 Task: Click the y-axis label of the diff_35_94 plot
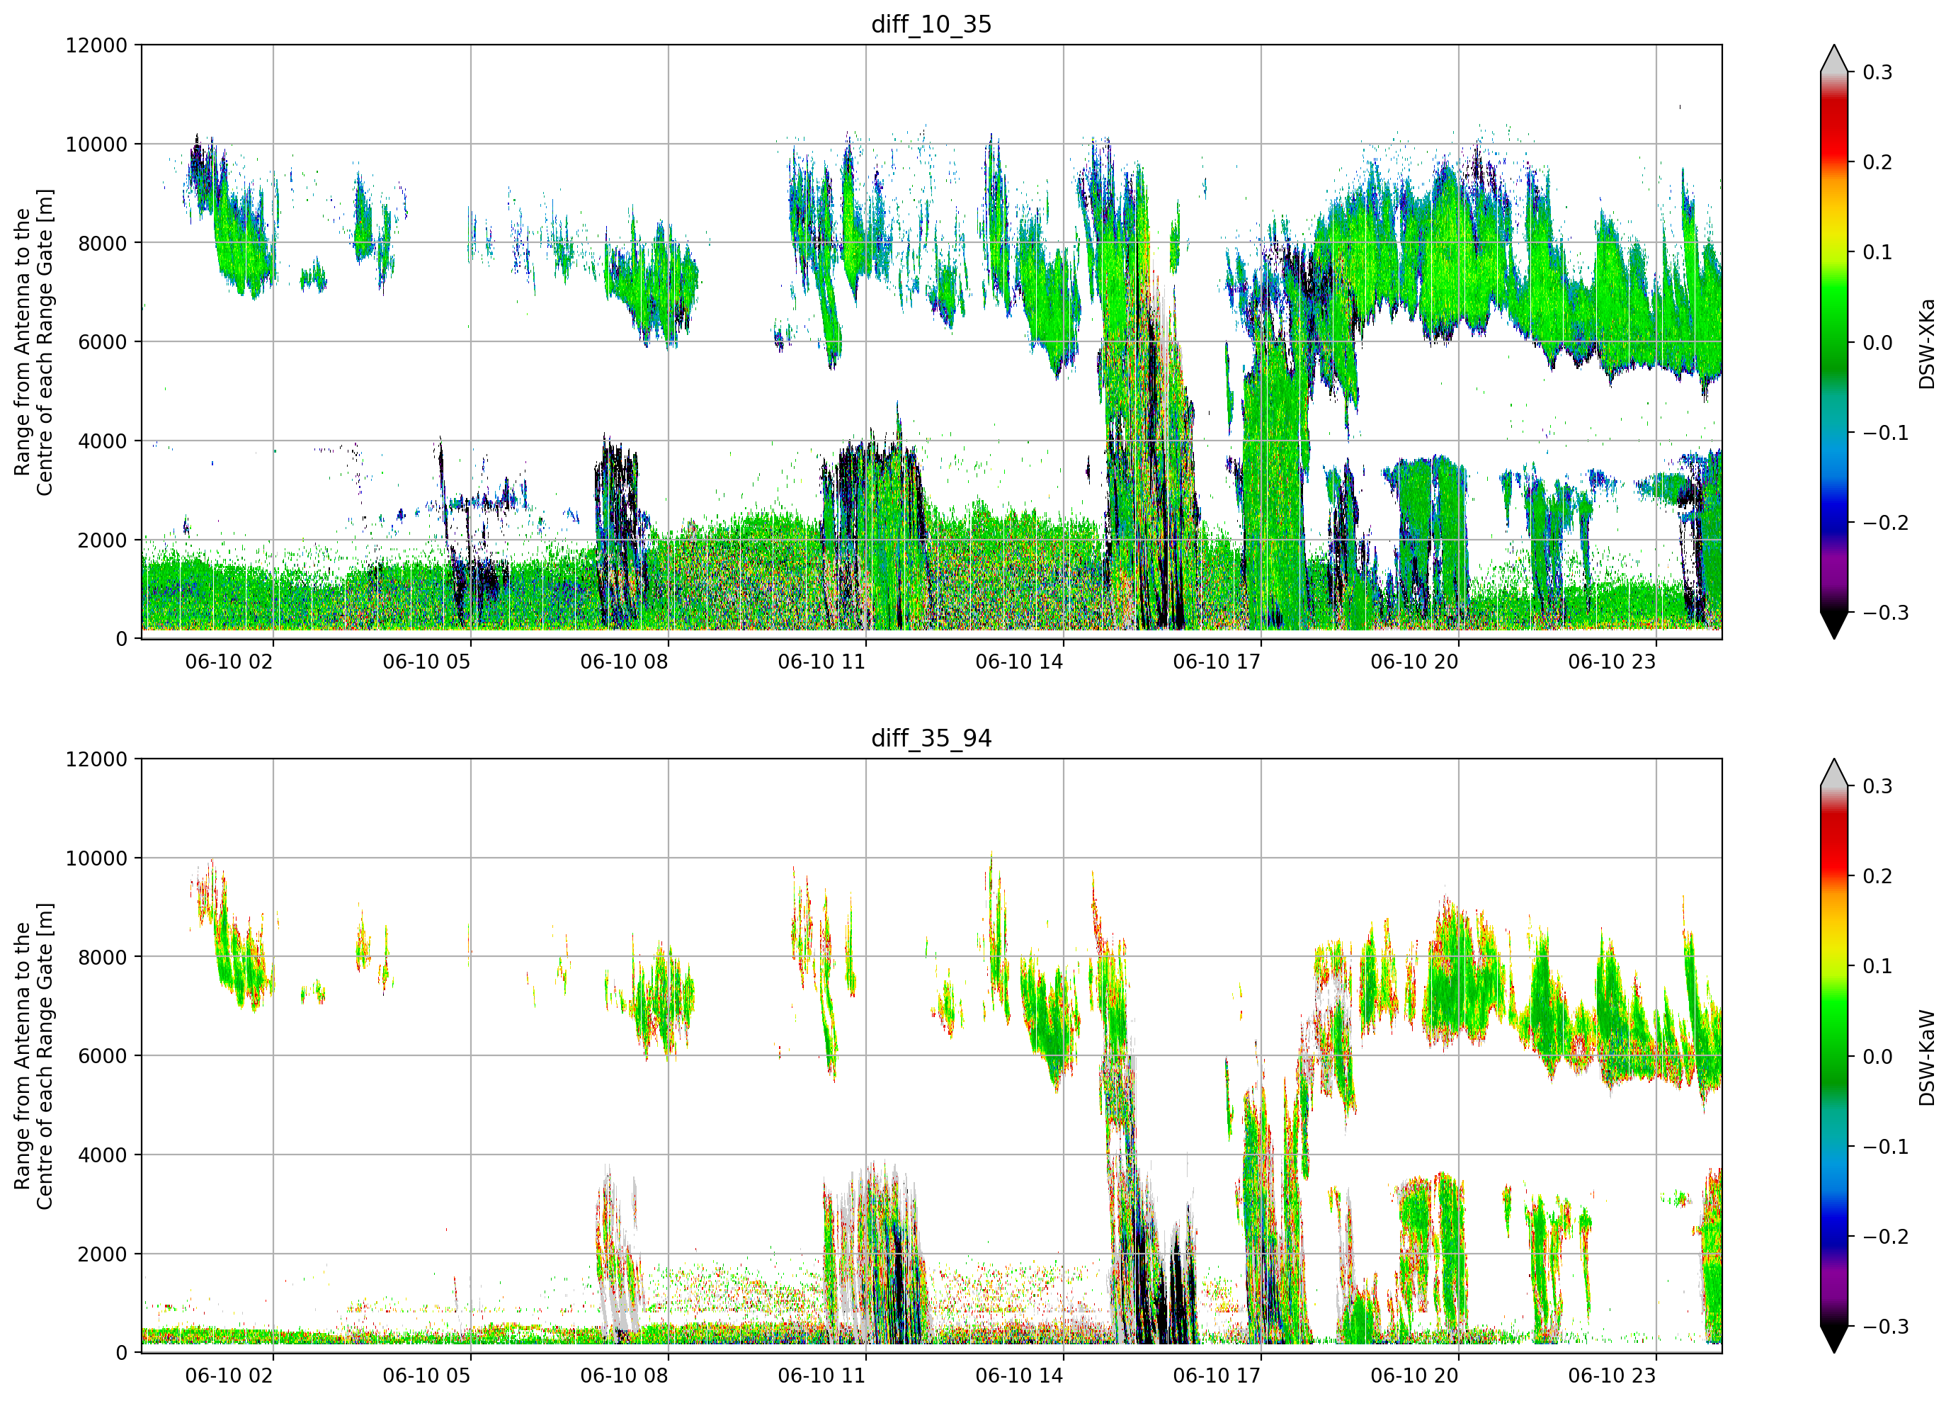click(x=33, y=1056)
